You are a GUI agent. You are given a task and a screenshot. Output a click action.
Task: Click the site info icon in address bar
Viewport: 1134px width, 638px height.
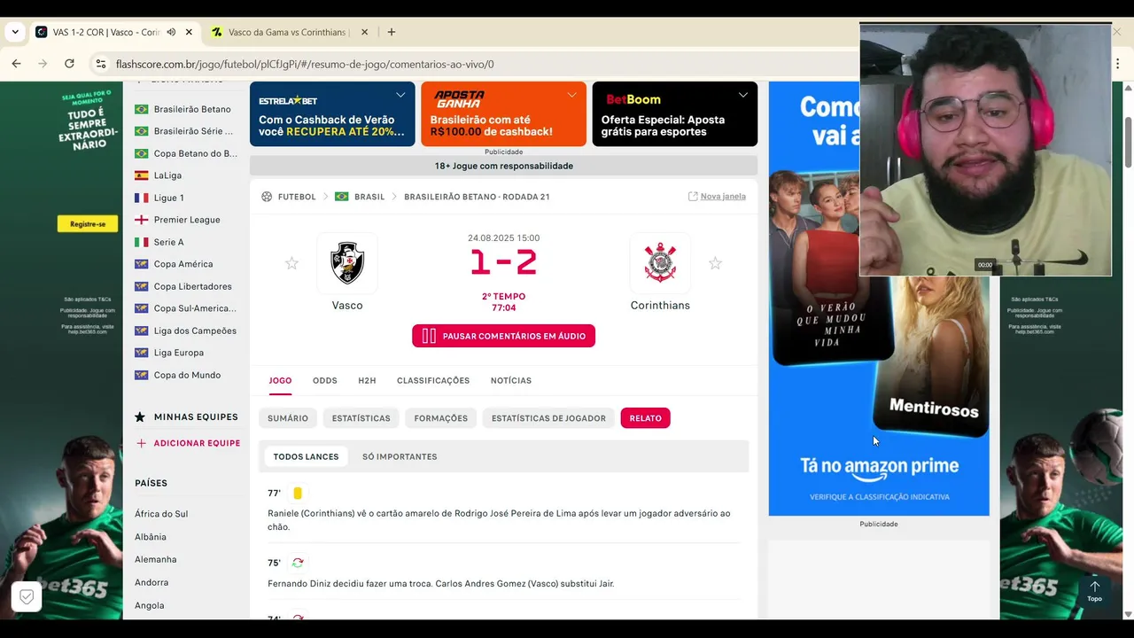pos(100,64)
